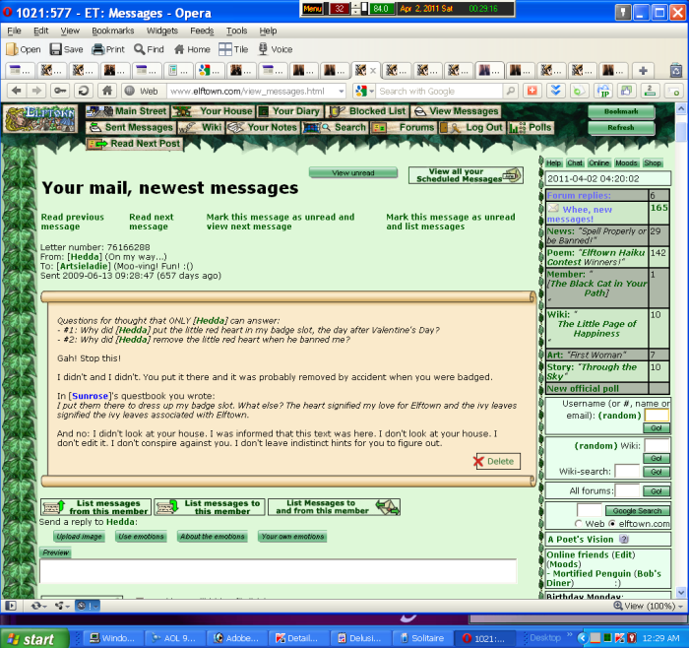Click into the reply text box
The image size is (689, 648).
tap(279, 570)
